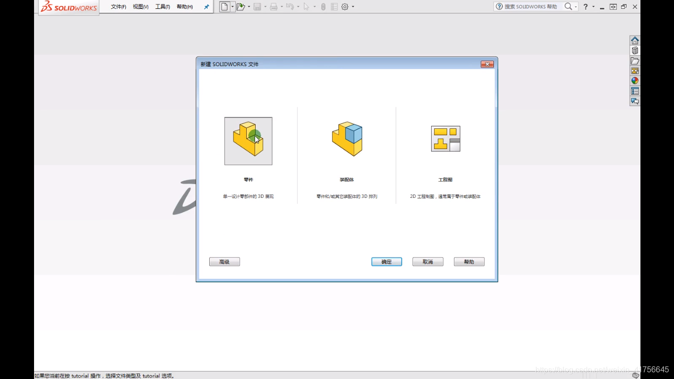Open Options gear icon

[345, 7]
